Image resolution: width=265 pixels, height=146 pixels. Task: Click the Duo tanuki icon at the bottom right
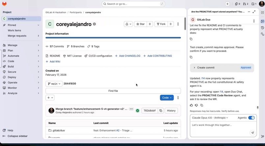(x=262, y=136)
